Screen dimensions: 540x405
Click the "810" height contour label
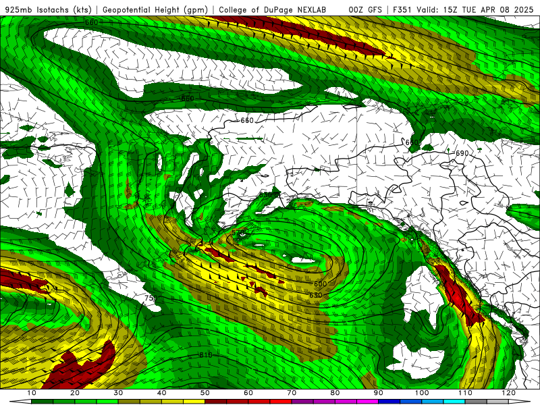[206, 355]
